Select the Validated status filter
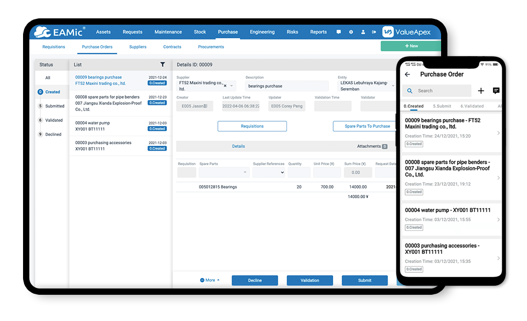Viewport: 527px width, 321px height. (x=54, y=120)
